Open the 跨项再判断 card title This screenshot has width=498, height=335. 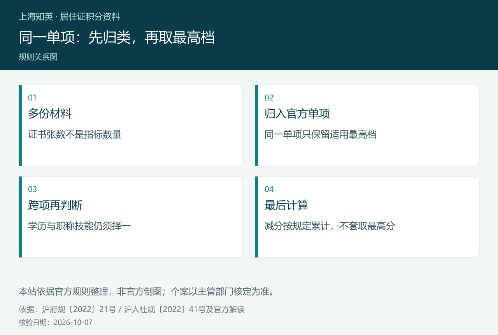pyautogui.click(x=55, y=205)
